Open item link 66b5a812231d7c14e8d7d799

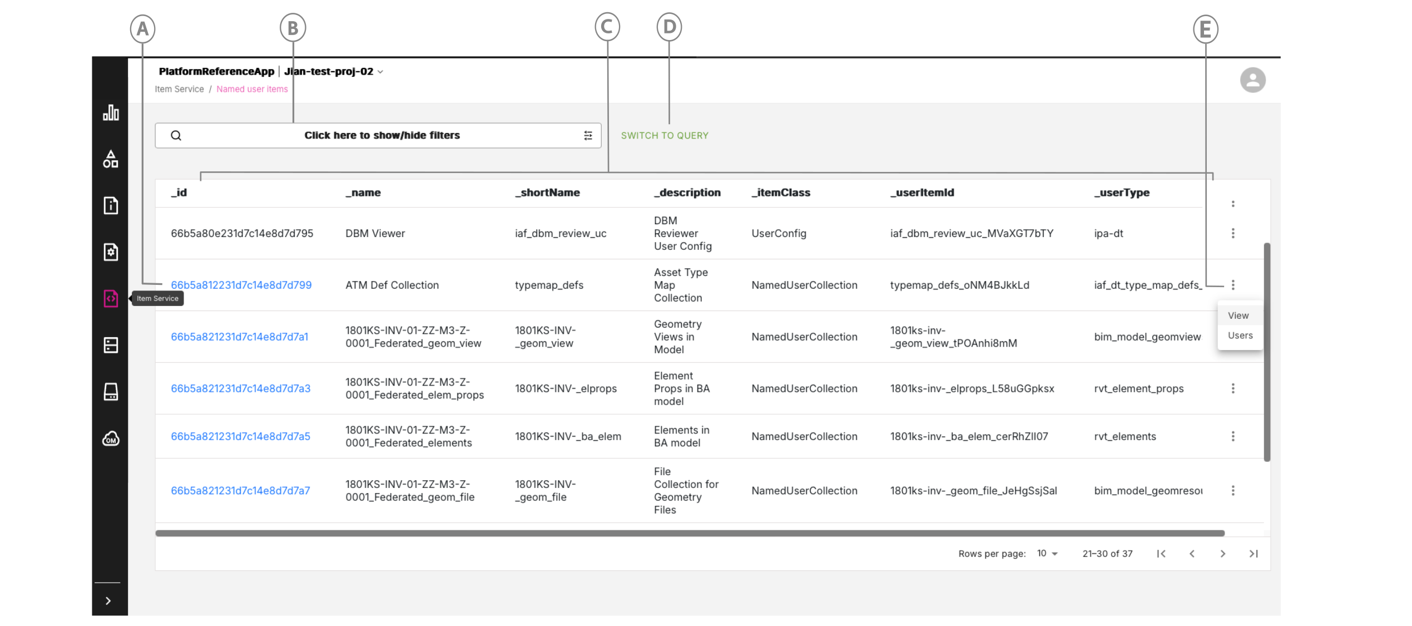pos(241,285)
